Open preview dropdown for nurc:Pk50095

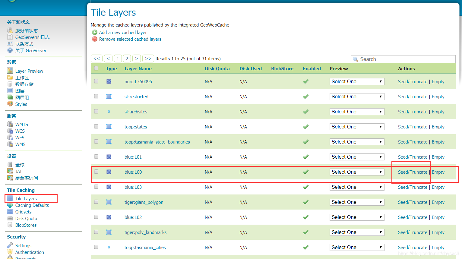(x=357, y=81)
